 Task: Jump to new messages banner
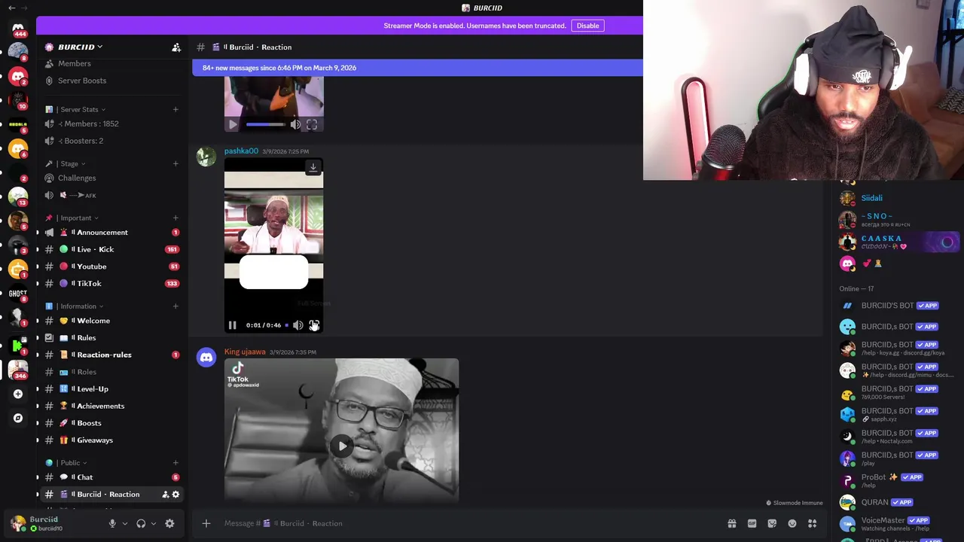pos(418,68)
